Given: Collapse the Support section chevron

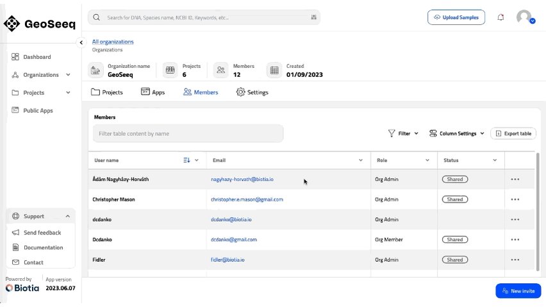Looking at the screenshot, I should pos(67,216).
